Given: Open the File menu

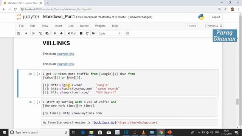Looking at the screenshot, I should [x=21, y=26].
